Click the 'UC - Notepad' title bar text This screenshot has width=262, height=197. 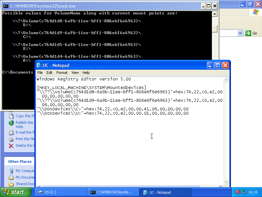(x=56, y=65)
